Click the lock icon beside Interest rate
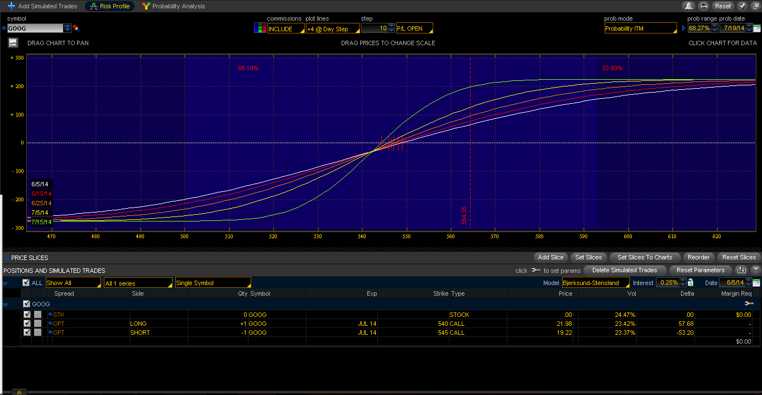Viewport: 762px width, 395px height. tap(691, 283)
